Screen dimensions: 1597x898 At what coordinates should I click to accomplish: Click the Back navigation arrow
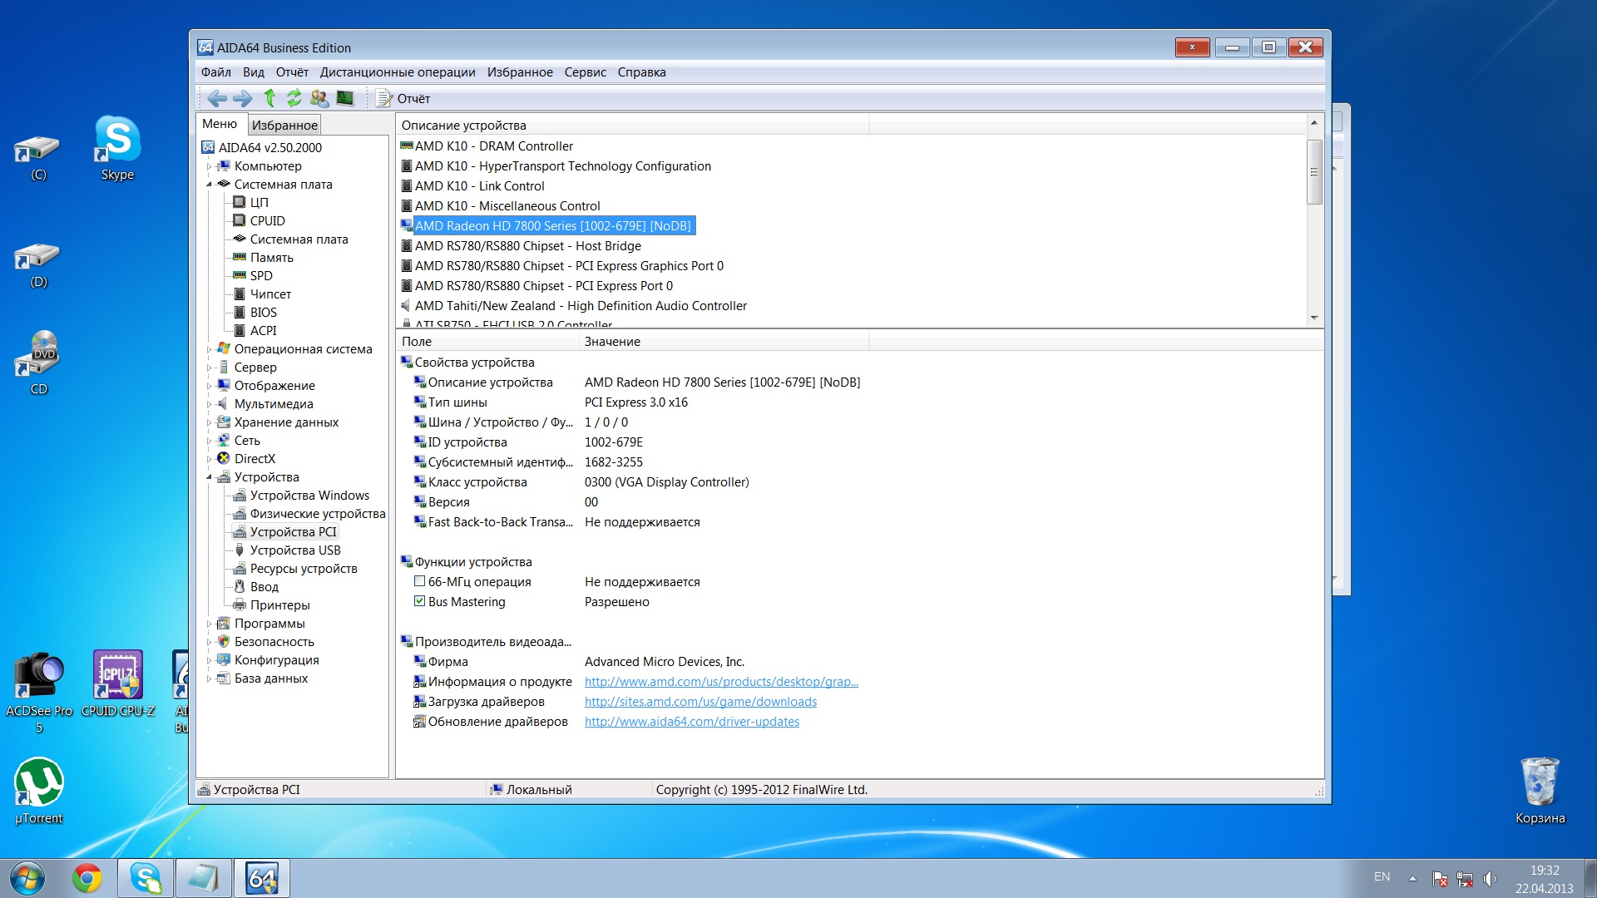pos(217,99)
